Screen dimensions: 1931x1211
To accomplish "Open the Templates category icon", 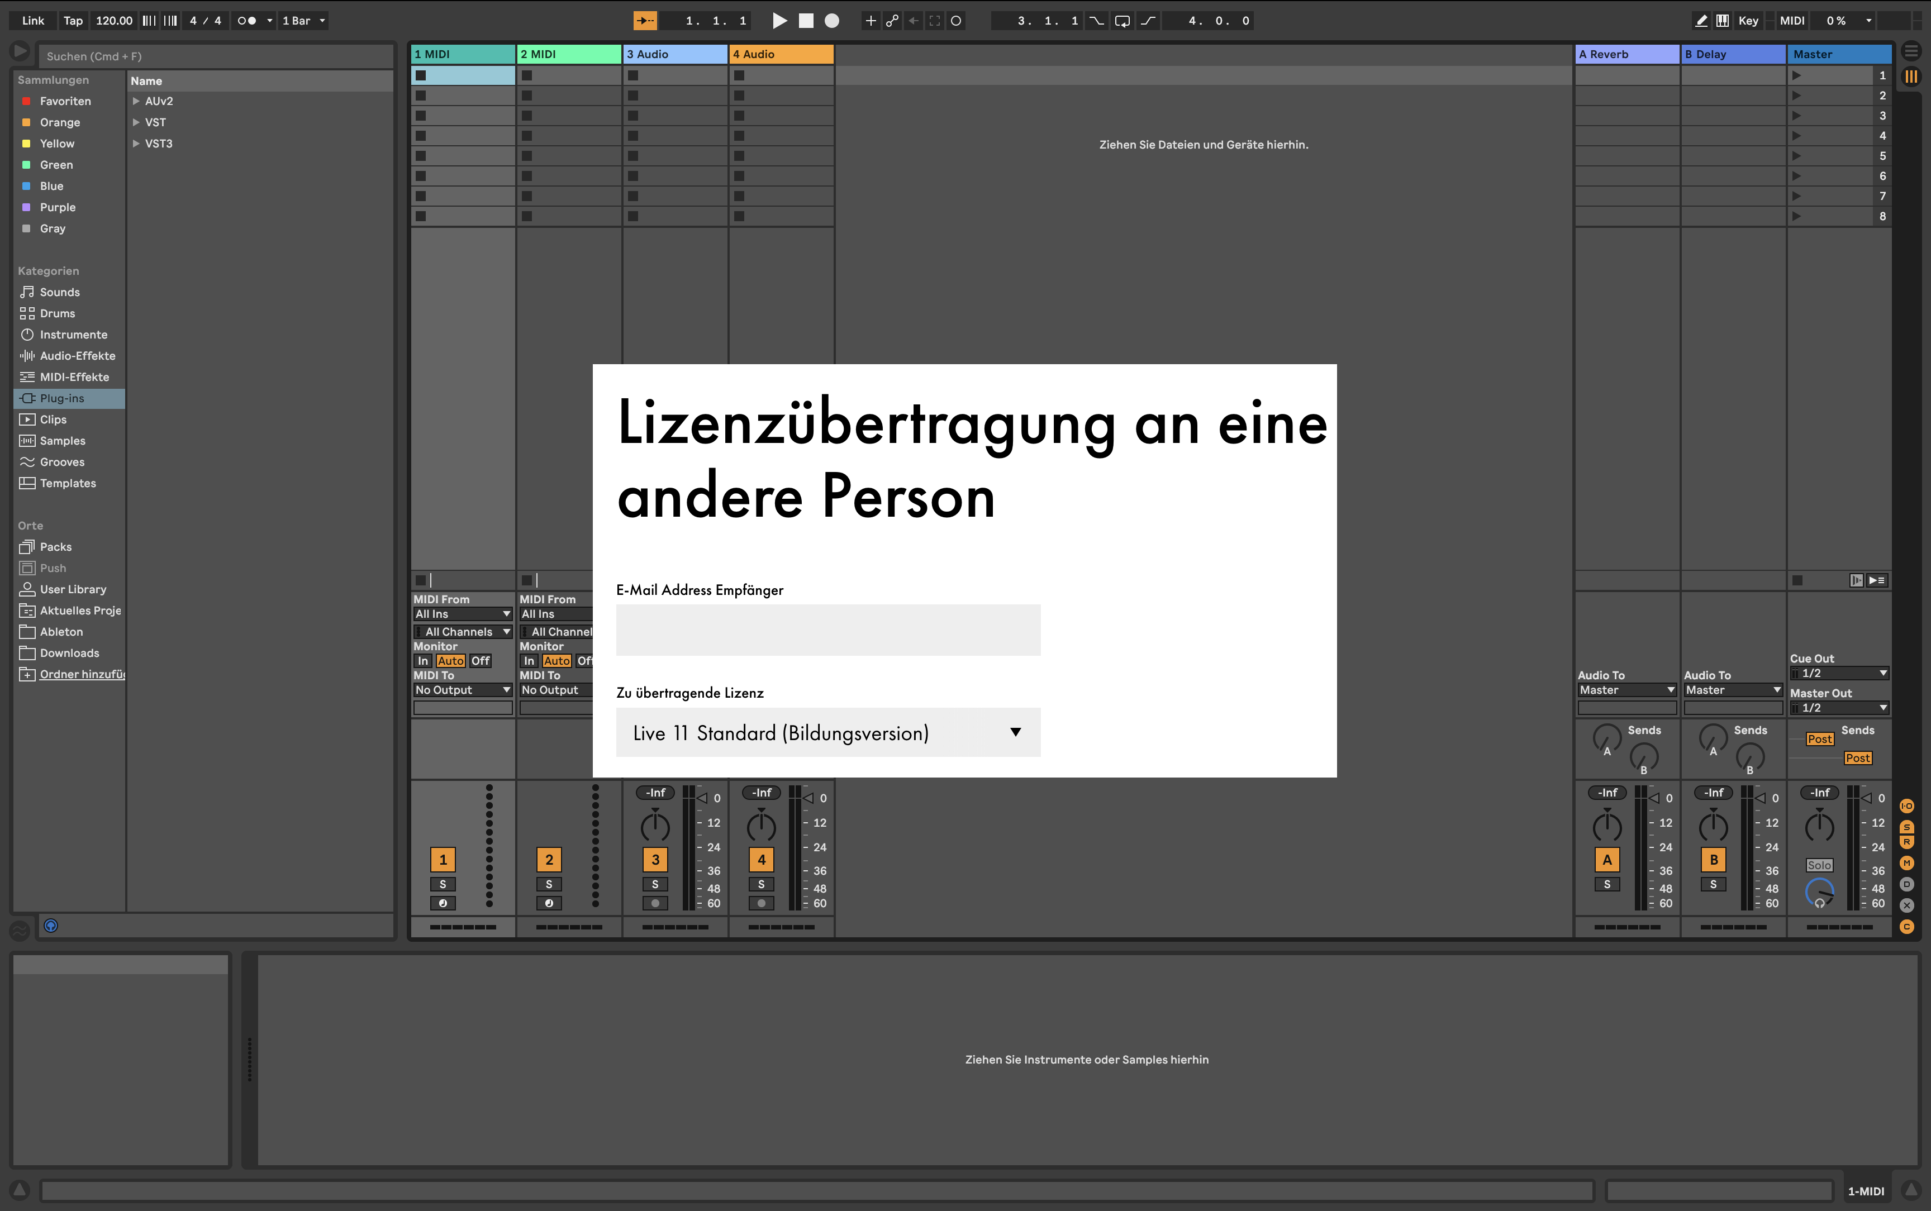I will click(x=27, y=483).
